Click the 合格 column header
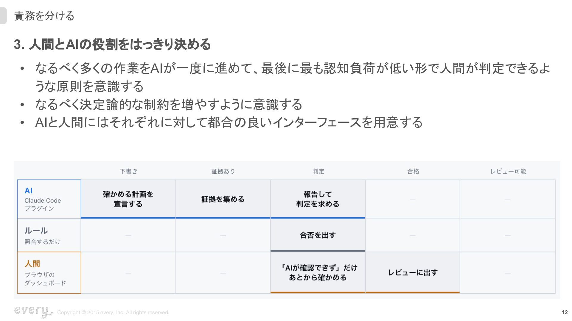 413,171
